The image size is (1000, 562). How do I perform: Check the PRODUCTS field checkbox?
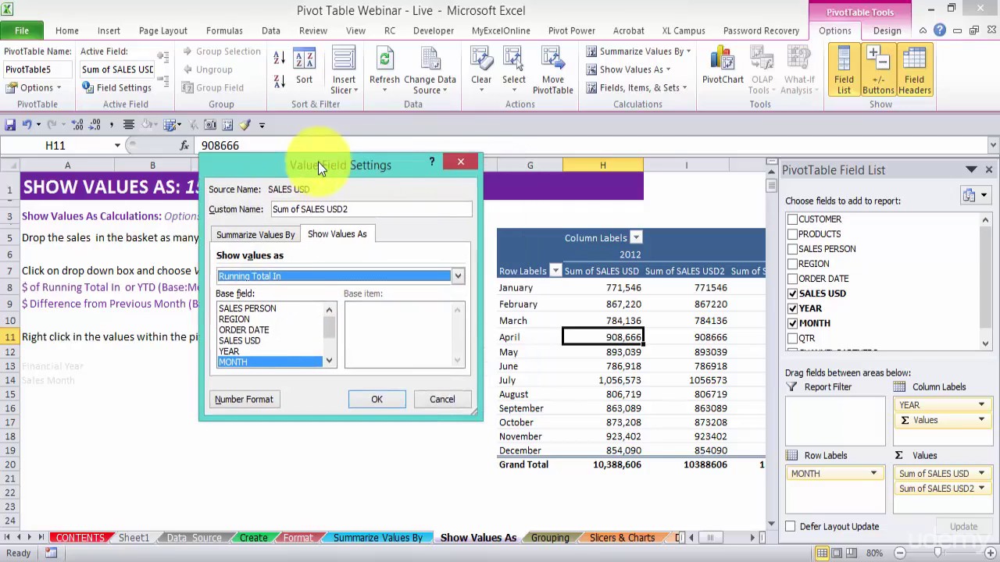(793, 234)
